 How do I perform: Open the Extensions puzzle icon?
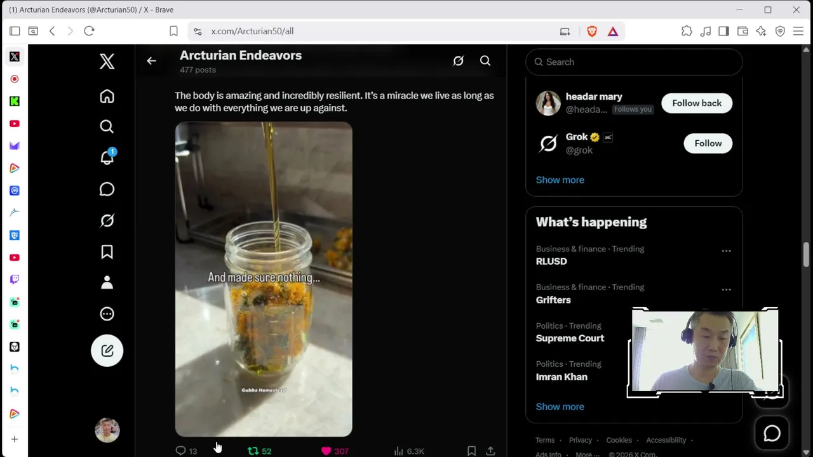[687, 31]
